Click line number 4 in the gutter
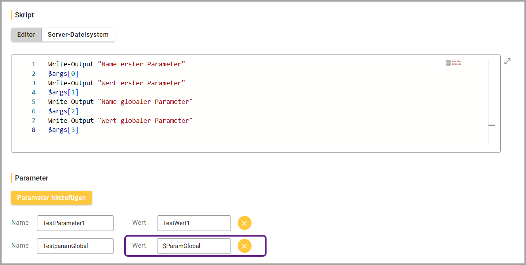 pyautogui.click(x=34, y=92)
